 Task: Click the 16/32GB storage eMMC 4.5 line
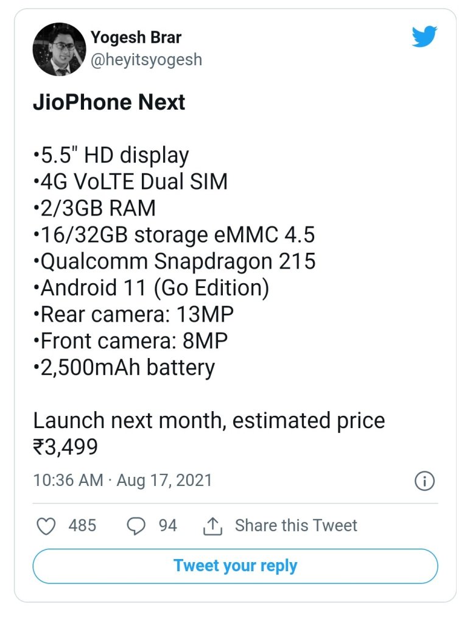174,234
